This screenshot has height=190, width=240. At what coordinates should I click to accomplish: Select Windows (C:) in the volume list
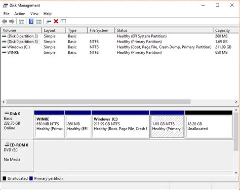pos(19,47)
